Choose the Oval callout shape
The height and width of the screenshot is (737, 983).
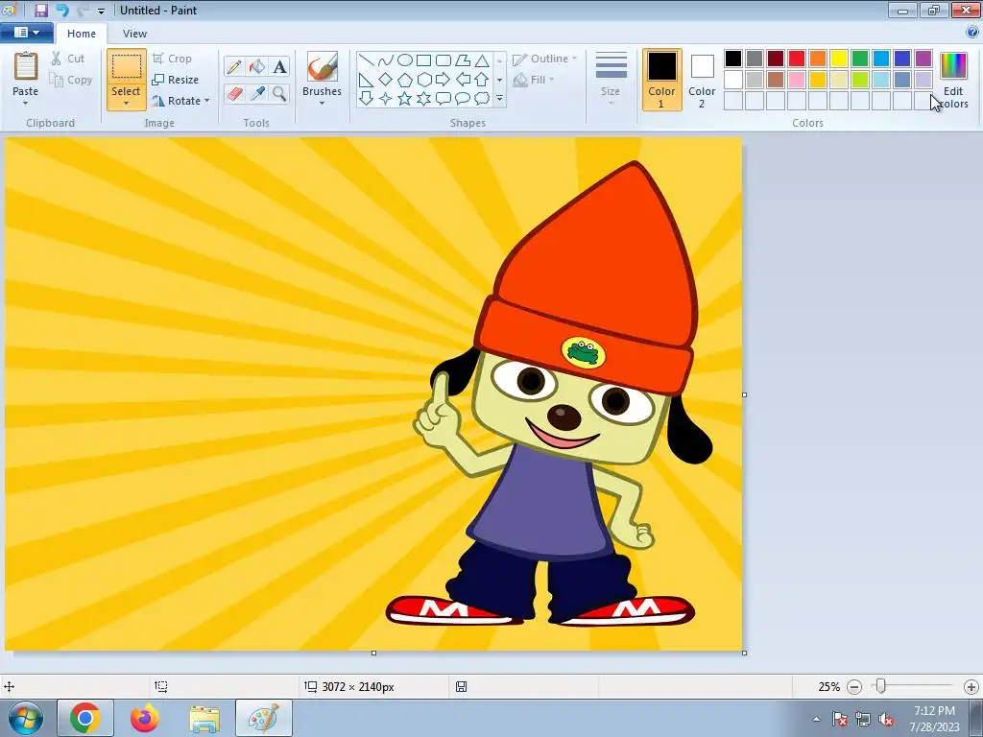click(463, 99)
